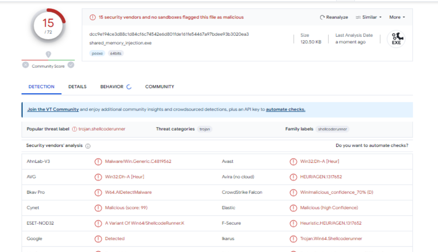Click the shellcoderunner family label chip
Image resolution: width=438 pixels, height=252 pixels.
pos(332,129)
